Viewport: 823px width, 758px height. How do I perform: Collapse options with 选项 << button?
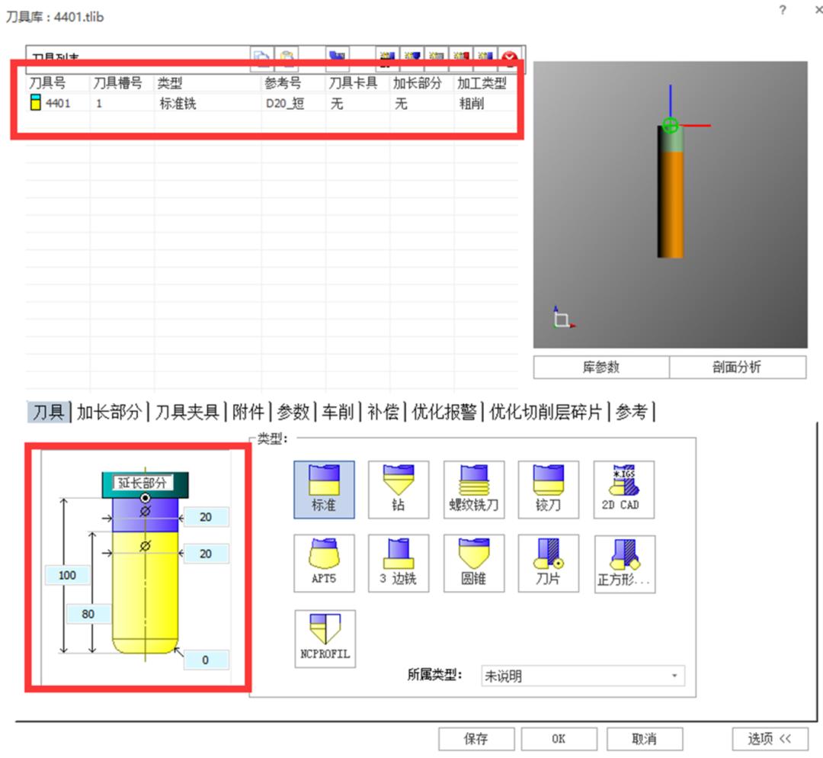point(770,739)
